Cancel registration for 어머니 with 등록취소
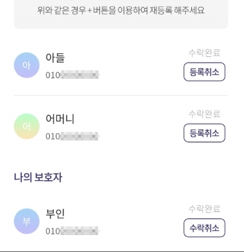Viewport: 244px width, 252px height. pos(204,133)
